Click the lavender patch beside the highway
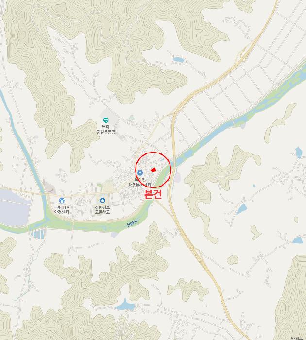Screen dimensions: 306x340 pos(177,177)
